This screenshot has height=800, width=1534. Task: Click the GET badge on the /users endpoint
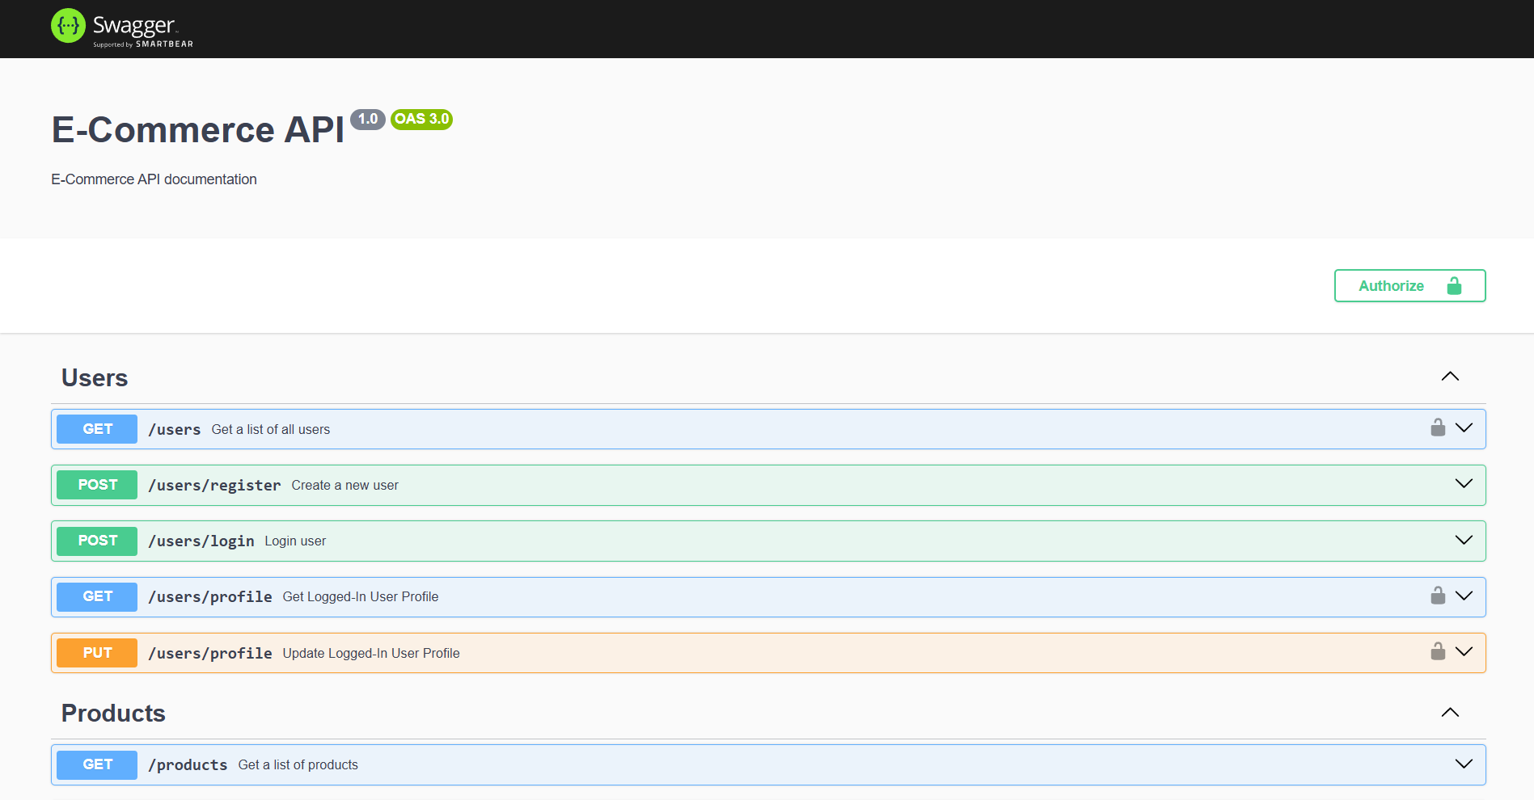pos(96,429)
